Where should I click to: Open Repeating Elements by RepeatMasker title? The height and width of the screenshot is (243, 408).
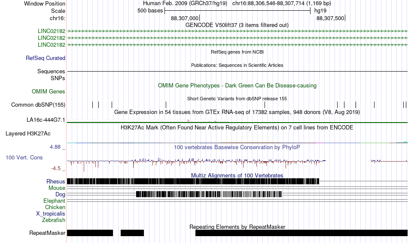pyautogui.click(x=237, y=227)
